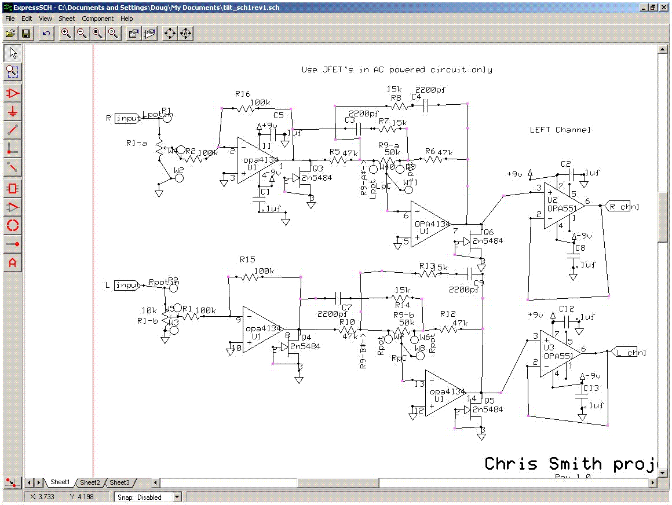This screenshot has height=505, width=672.
Task: Select the gray-and-red triangle side tool
Action: pos(13,207)
